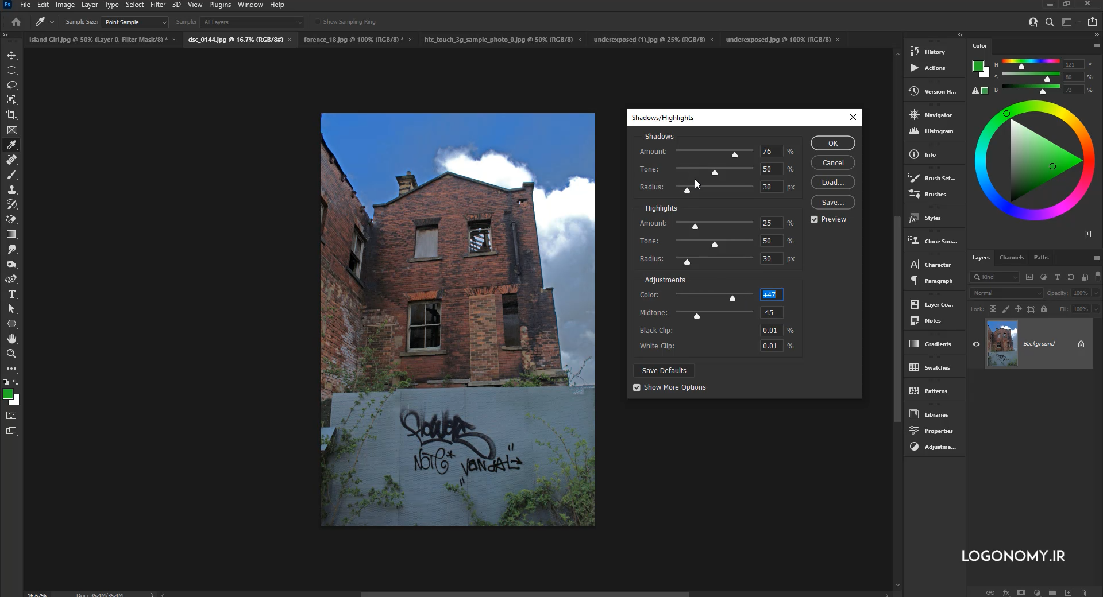Viewport: 1103px width, 597px height.
Task: Click the Save Defaults button
Action: (664, 370)
